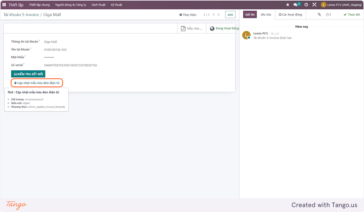Open the apps grid menu icon
This screenshot has height=212, width=364.
pos(4,5)
